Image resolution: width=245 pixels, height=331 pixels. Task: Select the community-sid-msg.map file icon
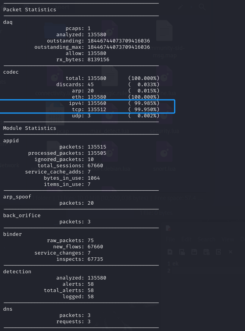pyautogui.click(x=165, y=31)
